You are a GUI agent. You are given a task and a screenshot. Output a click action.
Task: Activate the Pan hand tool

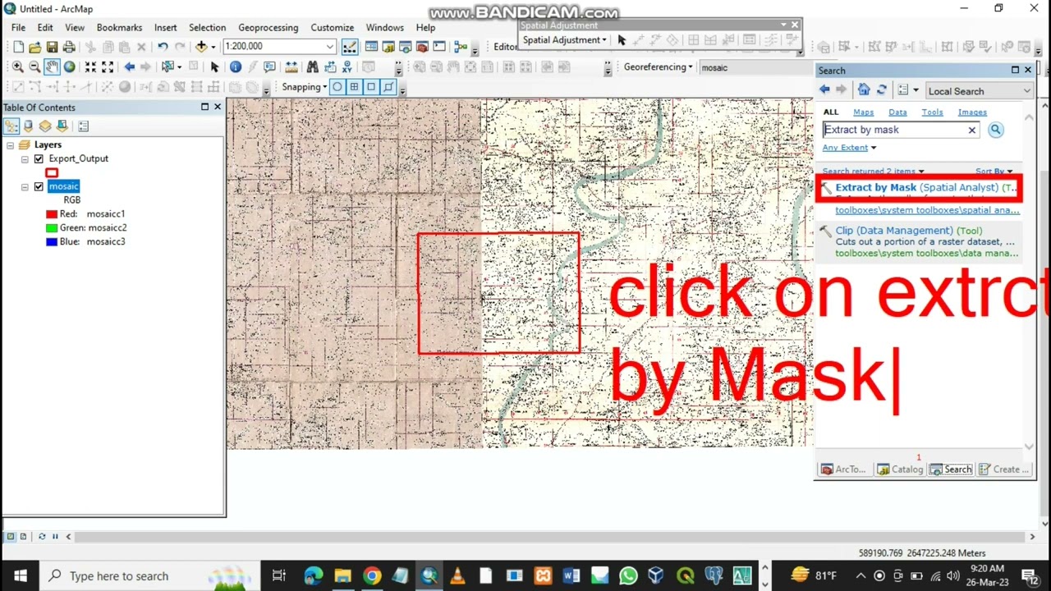pos(52,66)
